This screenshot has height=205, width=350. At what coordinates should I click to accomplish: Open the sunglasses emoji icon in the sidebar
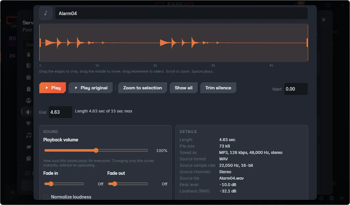point(29,101)
